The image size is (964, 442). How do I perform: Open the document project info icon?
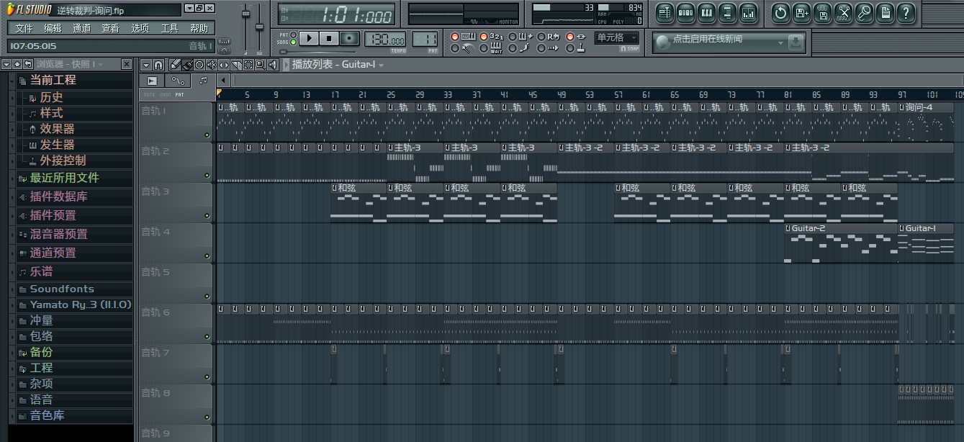click(885, 12)
